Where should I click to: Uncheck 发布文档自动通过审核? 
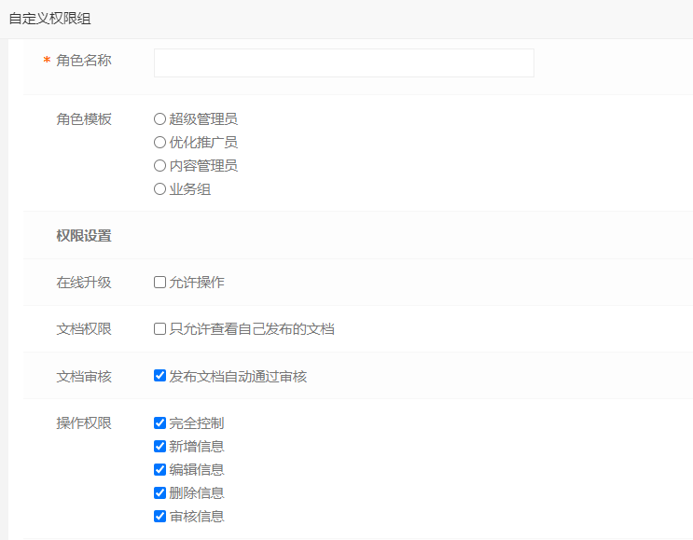[159, 376]
